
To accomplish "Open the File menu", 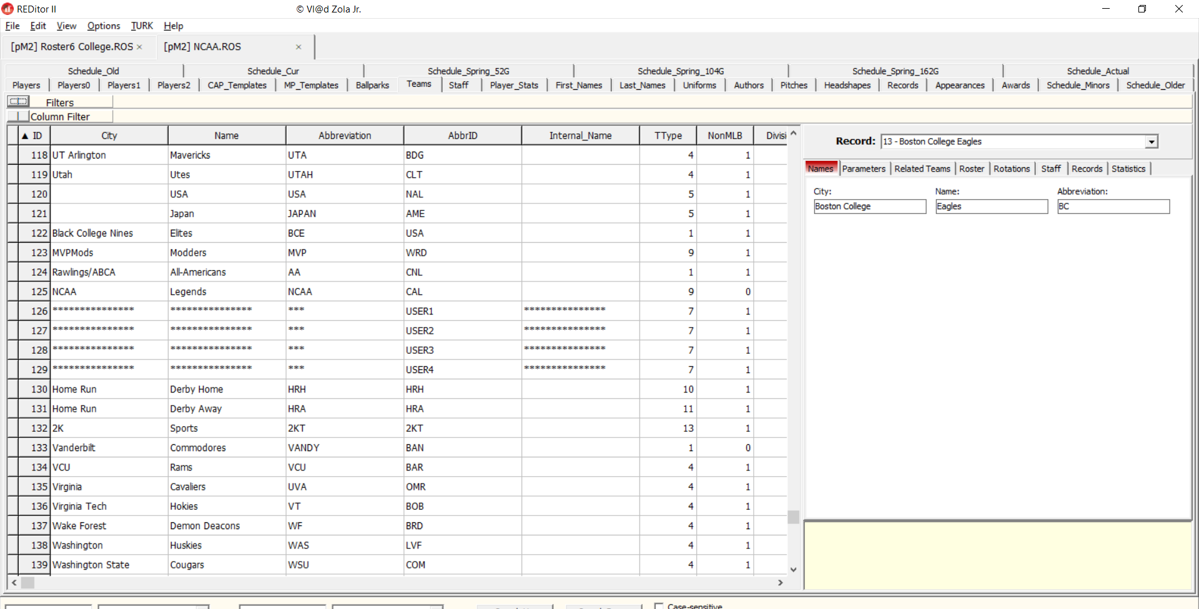I will coord(12,26).
